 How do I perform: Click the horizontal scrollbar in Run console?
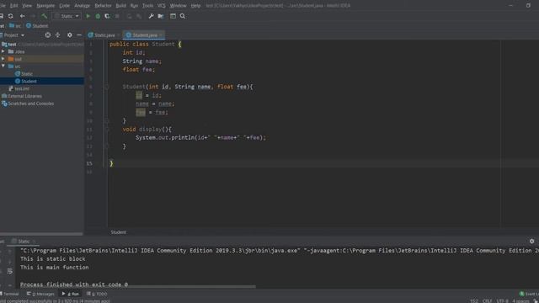click(x=137, y=286)
